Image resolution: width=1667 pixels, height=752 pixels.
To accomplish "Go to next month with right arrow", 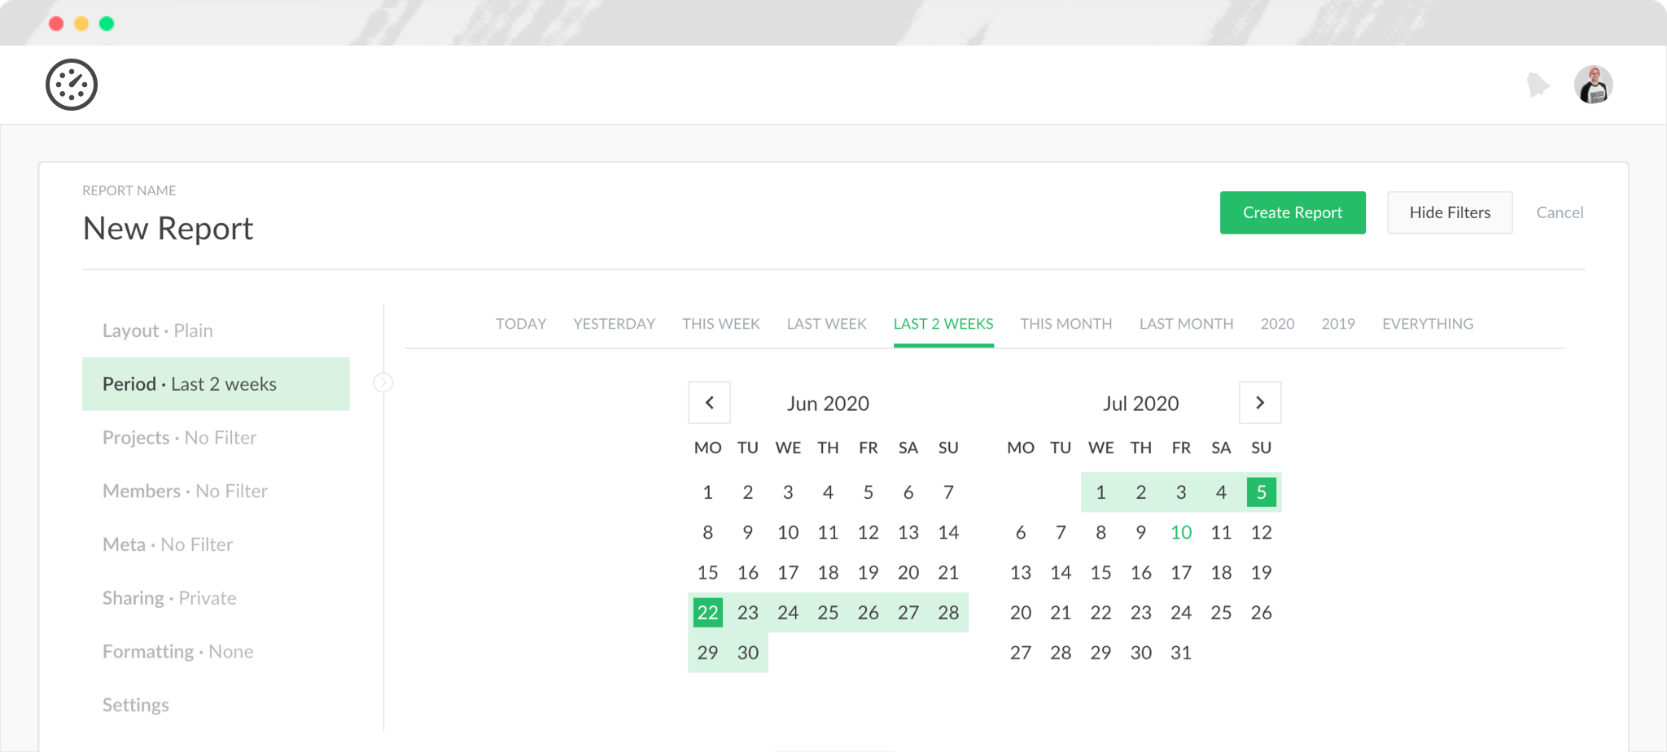I will [1260, 402].
